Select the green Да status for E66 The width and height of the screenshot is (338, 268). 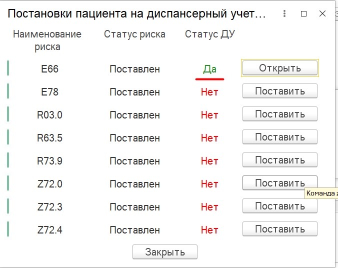(x=209, y=69)
